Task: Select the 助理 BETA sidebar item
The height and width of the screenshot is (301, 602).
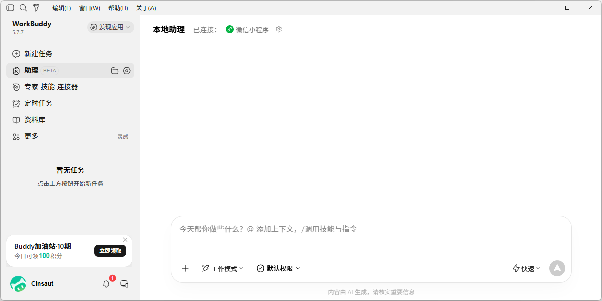Action: click(70, 70)
